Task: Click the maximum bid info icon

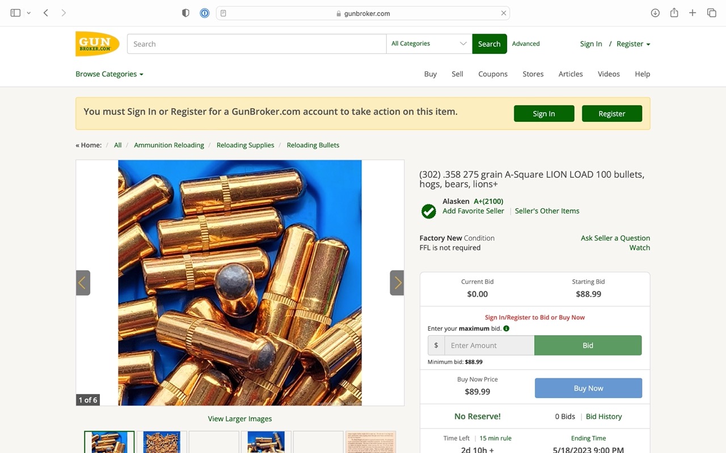Action: (506, 328)
